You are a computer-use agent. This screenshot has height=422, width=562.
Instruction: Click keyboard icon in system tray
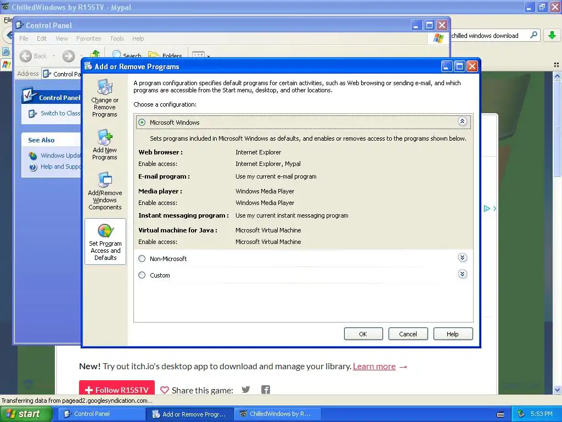tap(501, 414)
